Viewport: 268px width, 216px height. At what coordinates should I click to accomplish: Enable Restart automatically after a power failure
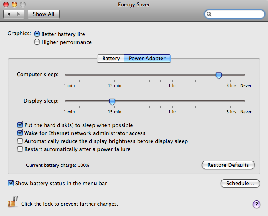point(20,149)
